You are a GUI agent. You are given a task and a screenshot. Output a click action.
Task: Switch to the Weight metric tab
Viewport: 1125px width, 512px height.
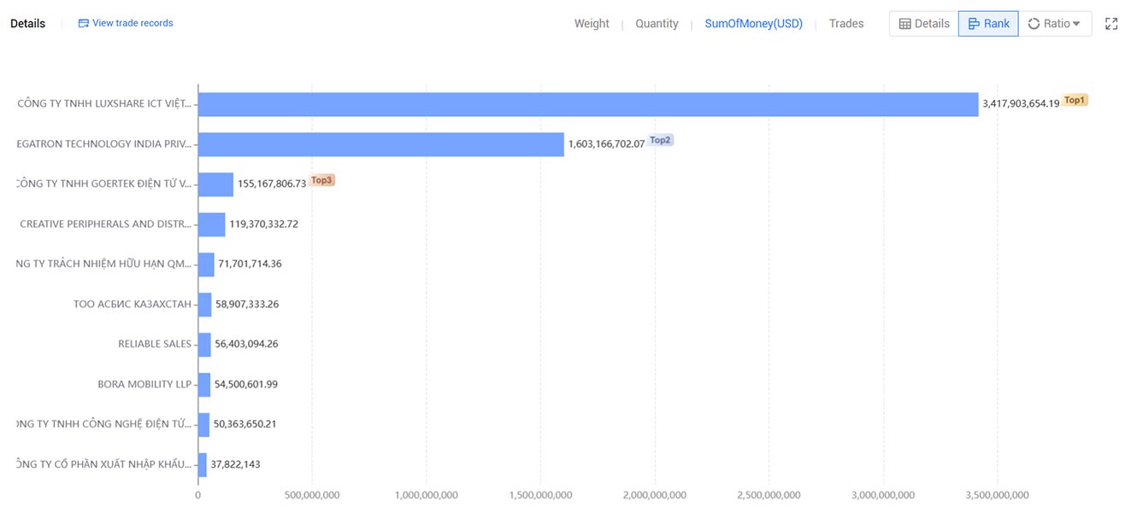coord(592,24)
